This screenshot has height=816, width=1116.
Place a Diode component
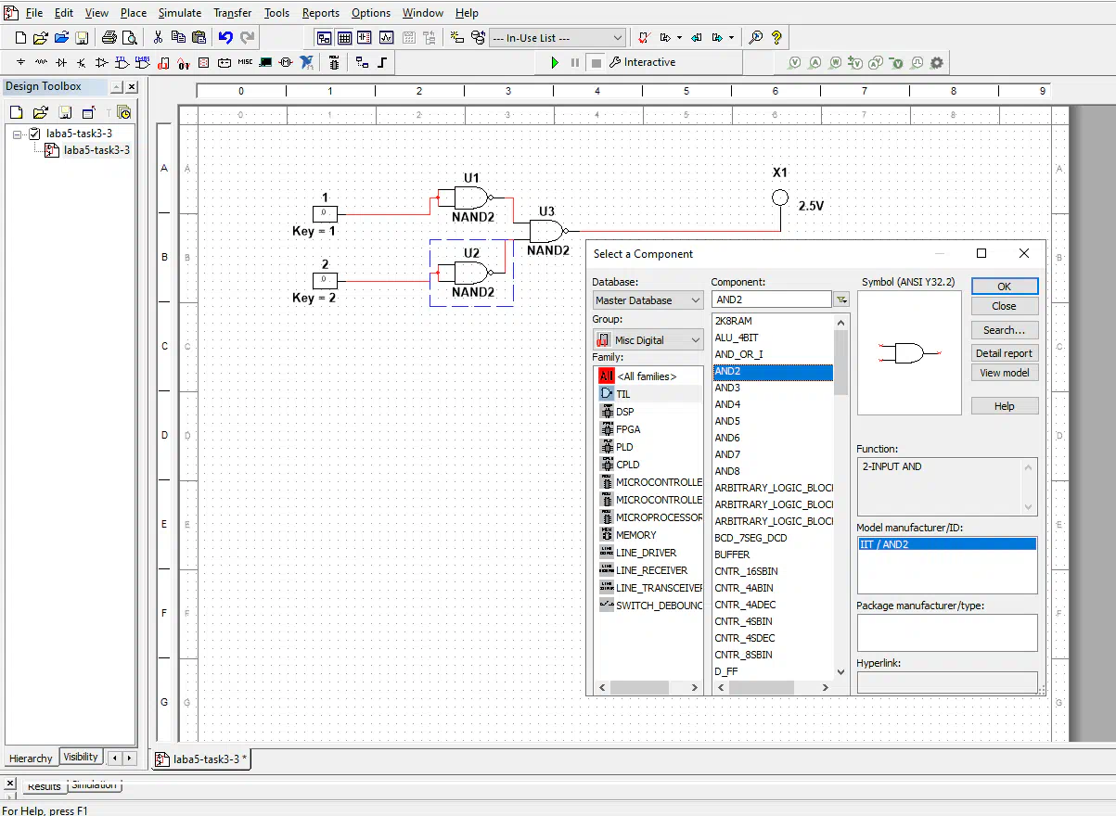pos(61,62)
